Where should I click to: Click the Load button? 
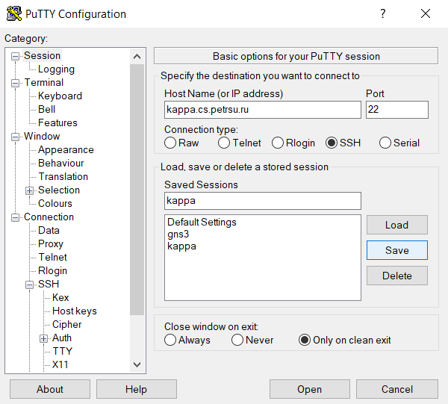[396, 225]
